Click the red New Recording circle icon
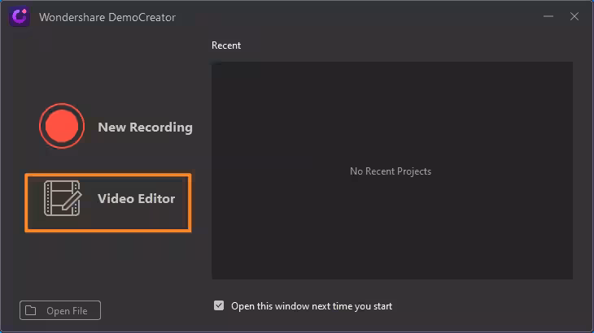Screen dimensions: 594x333 tap(62, 127)
